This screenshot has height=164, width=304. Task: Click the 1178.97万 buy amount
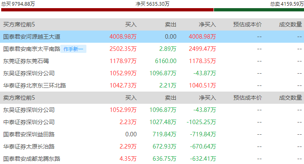[x=123, y=61]
